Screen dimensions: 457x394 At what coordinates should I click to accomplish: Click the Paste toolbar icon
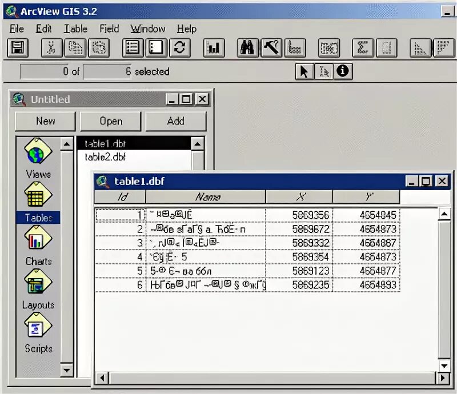(99, 48)
